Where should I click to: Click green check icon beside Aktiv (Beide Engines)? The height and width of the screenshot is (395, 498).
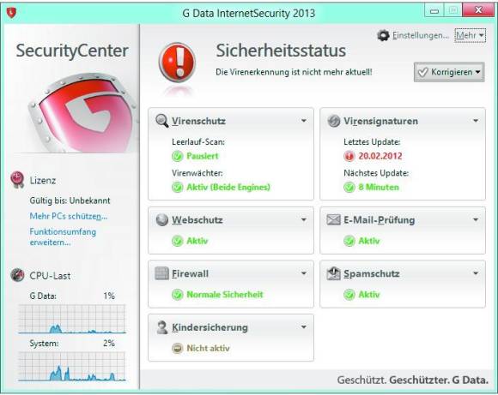pyautogui.click(x=178, y=187)
